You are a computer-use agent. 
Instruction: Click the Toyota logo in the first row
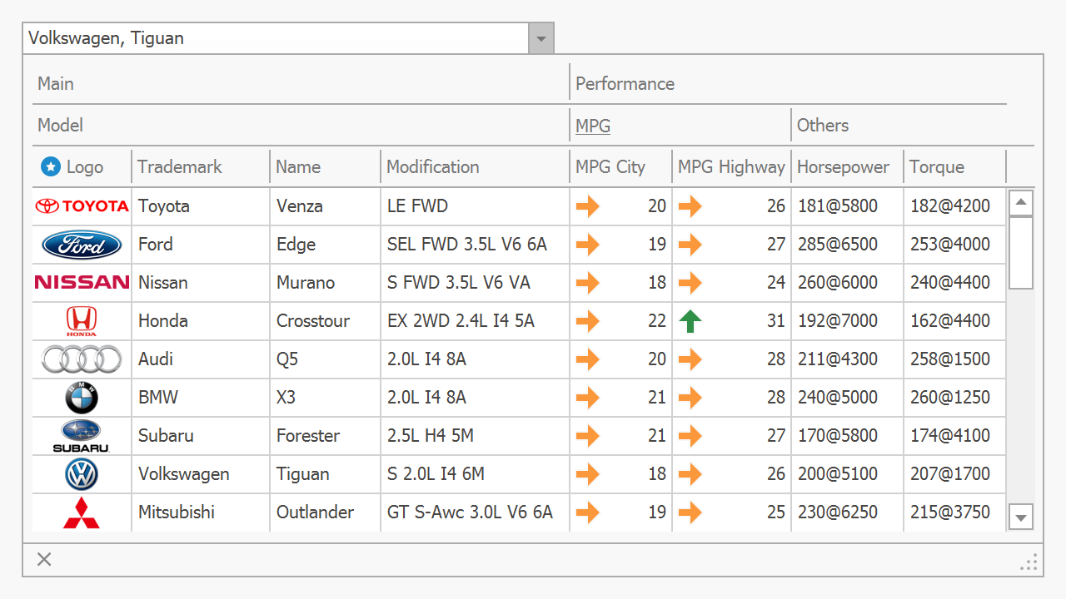point(82,206)
